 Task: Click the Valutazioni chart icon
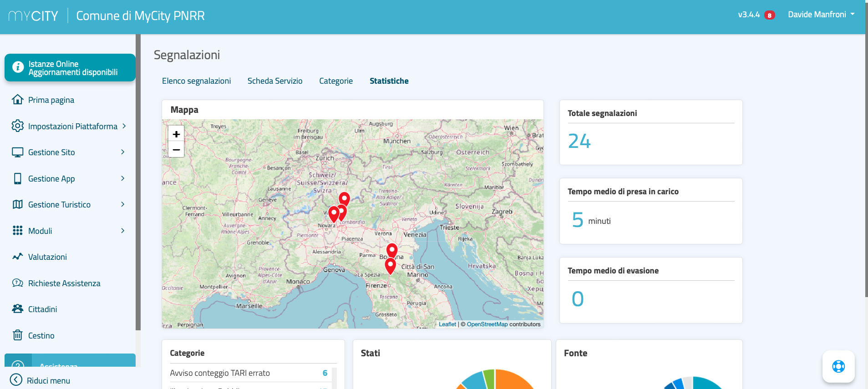tap(18, 257)
